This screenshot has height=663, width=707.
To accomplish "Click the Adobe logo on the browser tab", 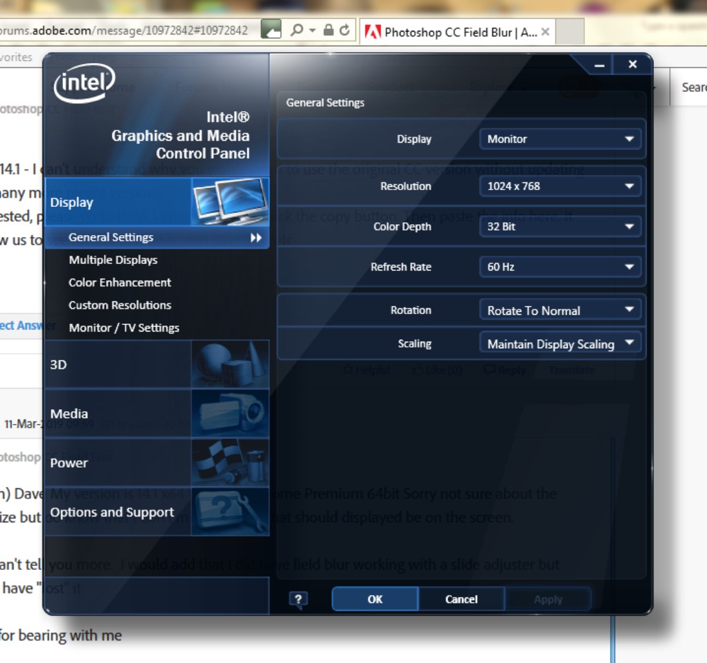I will coord(372,32).
